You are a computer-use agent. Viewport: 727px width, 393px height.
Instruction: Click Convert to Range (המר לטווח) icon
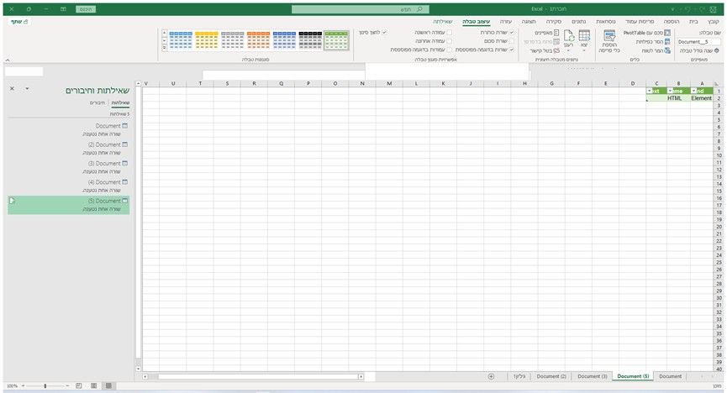[667, 50]
